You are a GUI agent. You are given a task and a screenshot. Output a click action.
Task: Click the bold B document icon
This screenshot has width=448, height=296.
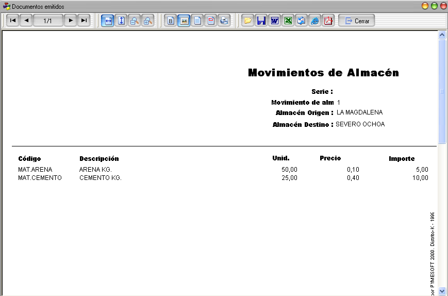tap(171, 21)
